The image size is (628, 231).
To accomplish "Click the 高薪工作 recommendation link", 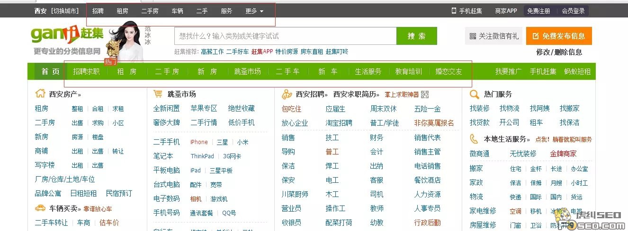I will [x=212, y=52].
